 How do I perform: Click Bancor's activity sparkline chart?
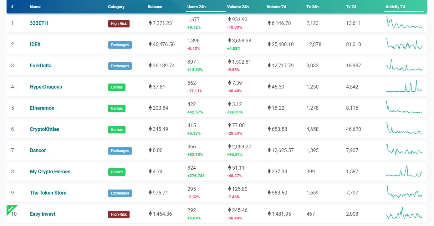click(404, 149)
